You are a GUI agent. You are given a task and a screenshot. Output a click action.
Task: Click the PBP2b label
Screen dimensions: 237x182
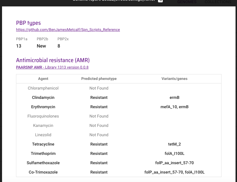tap(42, 39)
